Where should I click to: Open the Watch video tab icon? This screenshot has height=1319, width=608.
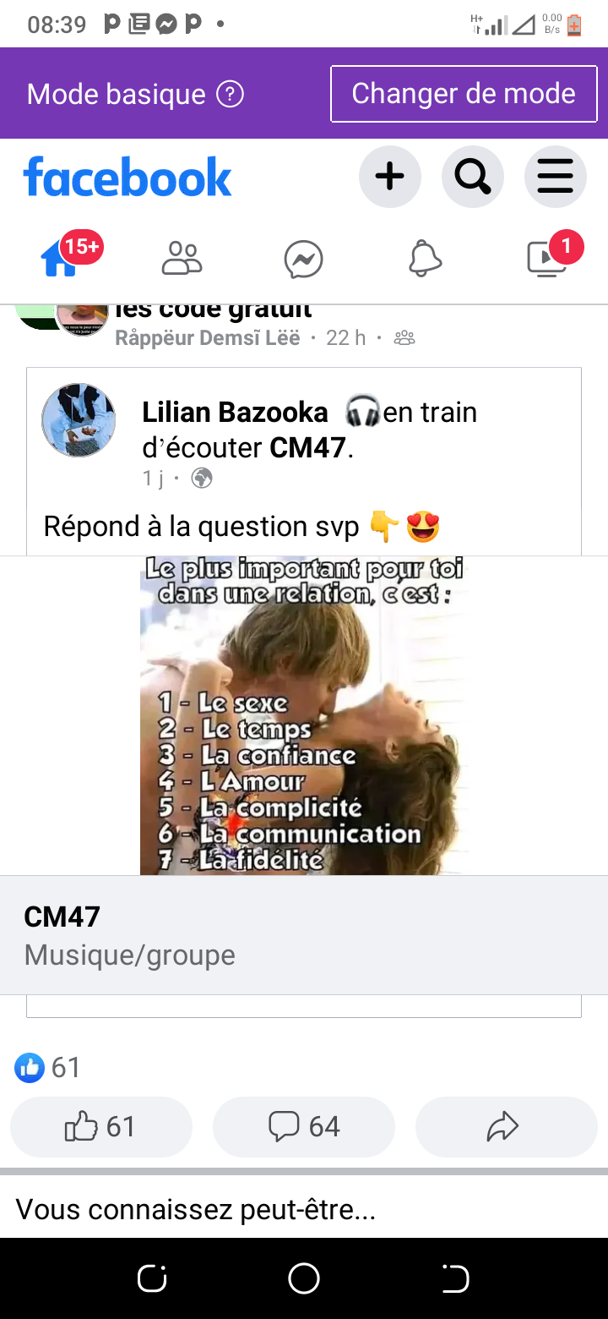pos(546,259)
